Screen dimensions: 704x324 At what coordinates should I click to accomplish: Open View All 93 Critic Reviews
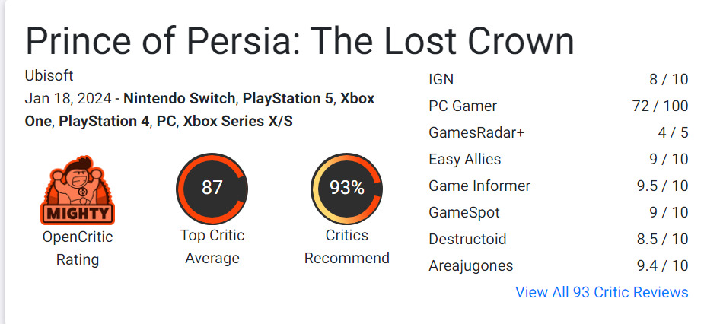click(x=601, y=292)
